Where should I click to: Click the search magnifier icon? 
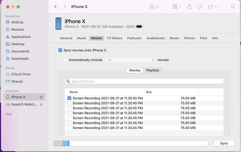coord(233,7)
